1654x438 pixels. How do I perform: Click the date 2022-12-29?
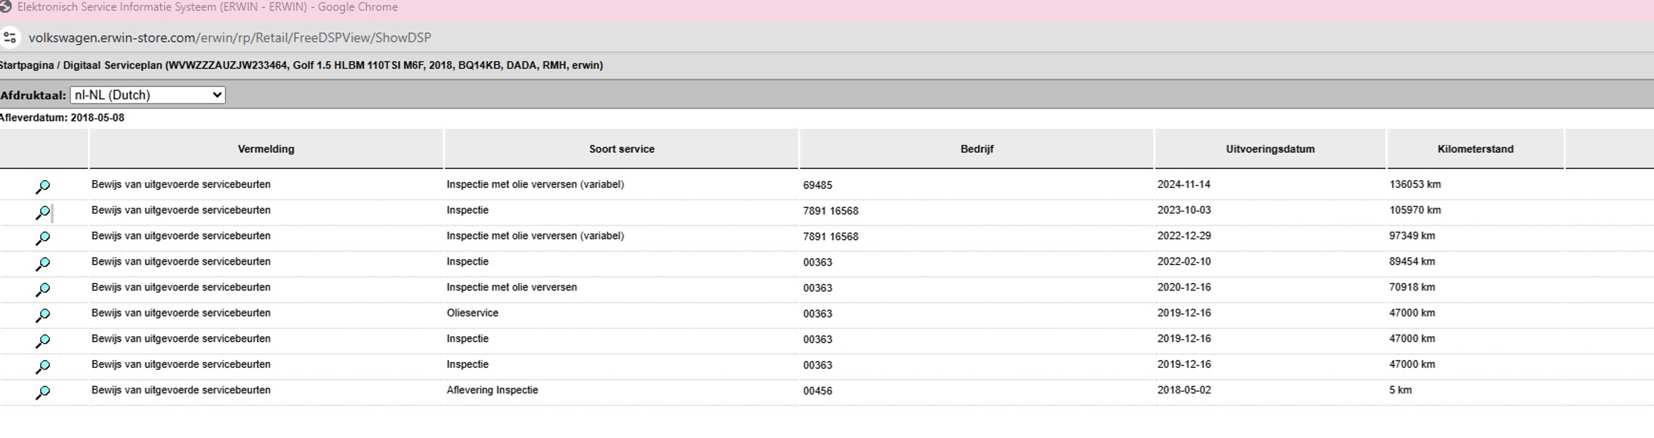point(1184,235)
